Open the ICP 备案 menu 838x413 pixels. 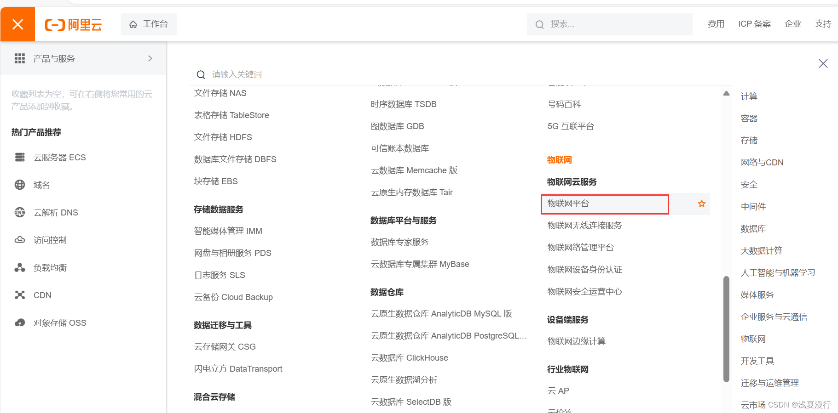(x=755, y=24)
